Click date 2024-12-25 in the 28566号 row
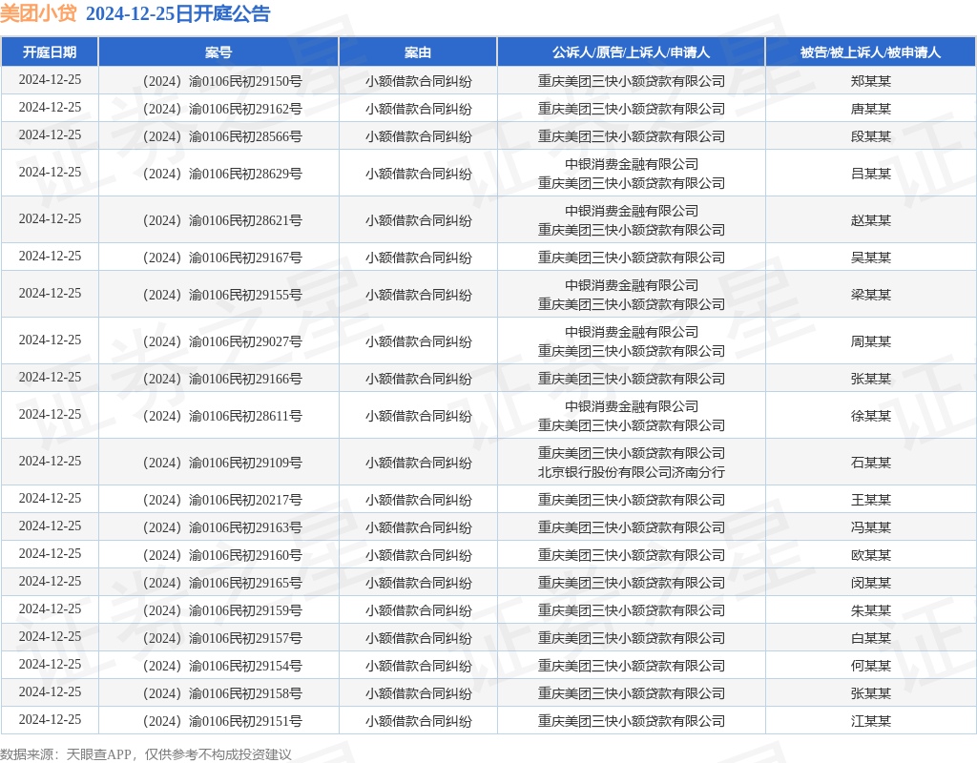Image resolution: width=977 pixels, height=763 pixels. (50, 135)
